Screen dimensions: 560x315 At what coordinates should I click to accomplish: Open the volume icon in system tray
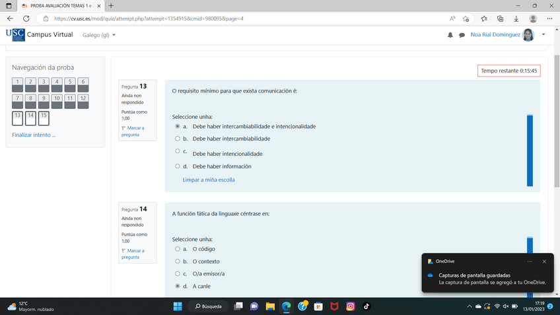pos(506,306)
